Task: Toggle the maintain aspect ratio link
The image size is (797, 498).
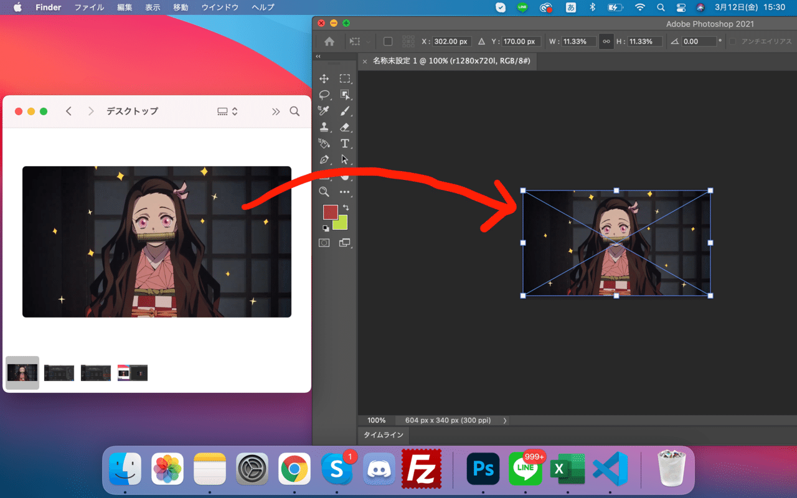Action: coord(606,42)
